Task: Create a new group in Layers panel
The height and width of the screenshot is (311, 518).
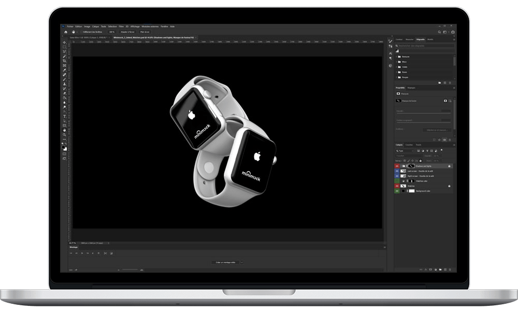Action: pyautogui.click(x=440, y=270)
